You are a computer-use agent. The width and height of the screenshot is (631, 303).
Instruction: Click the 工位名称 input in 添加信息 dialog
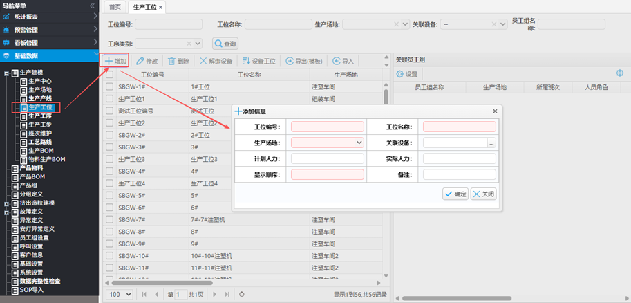tap(460, 127)
